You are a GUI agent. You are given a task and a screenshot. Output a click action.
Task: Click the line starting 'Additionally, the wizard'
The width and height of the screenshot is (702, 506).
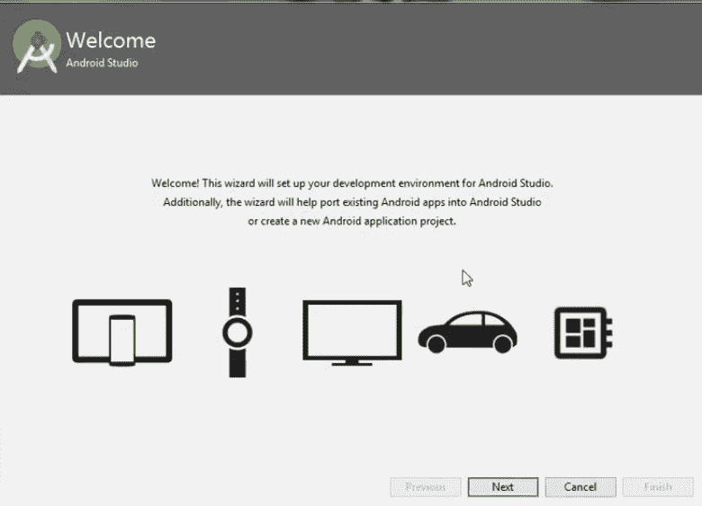click(352, 202)
